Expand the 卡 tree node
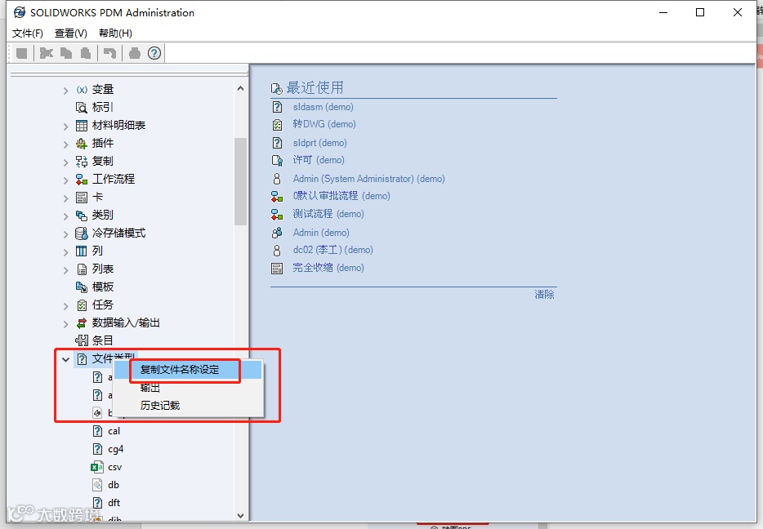Image resolution: width=763 pixels, height=529 pixels. click(65, 198)
